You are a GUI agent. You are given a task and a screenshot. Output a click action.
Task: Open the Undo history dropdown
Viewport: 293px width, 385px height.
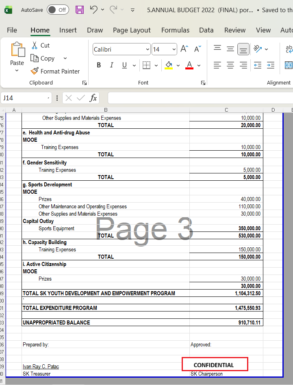click(x=103, y=10)
